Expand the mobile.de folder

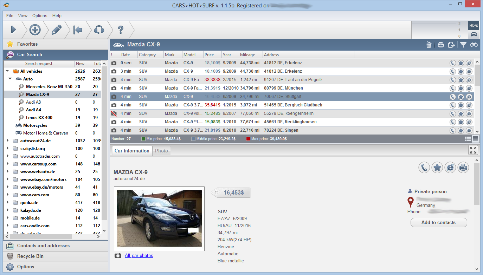[x=7, y=218]
